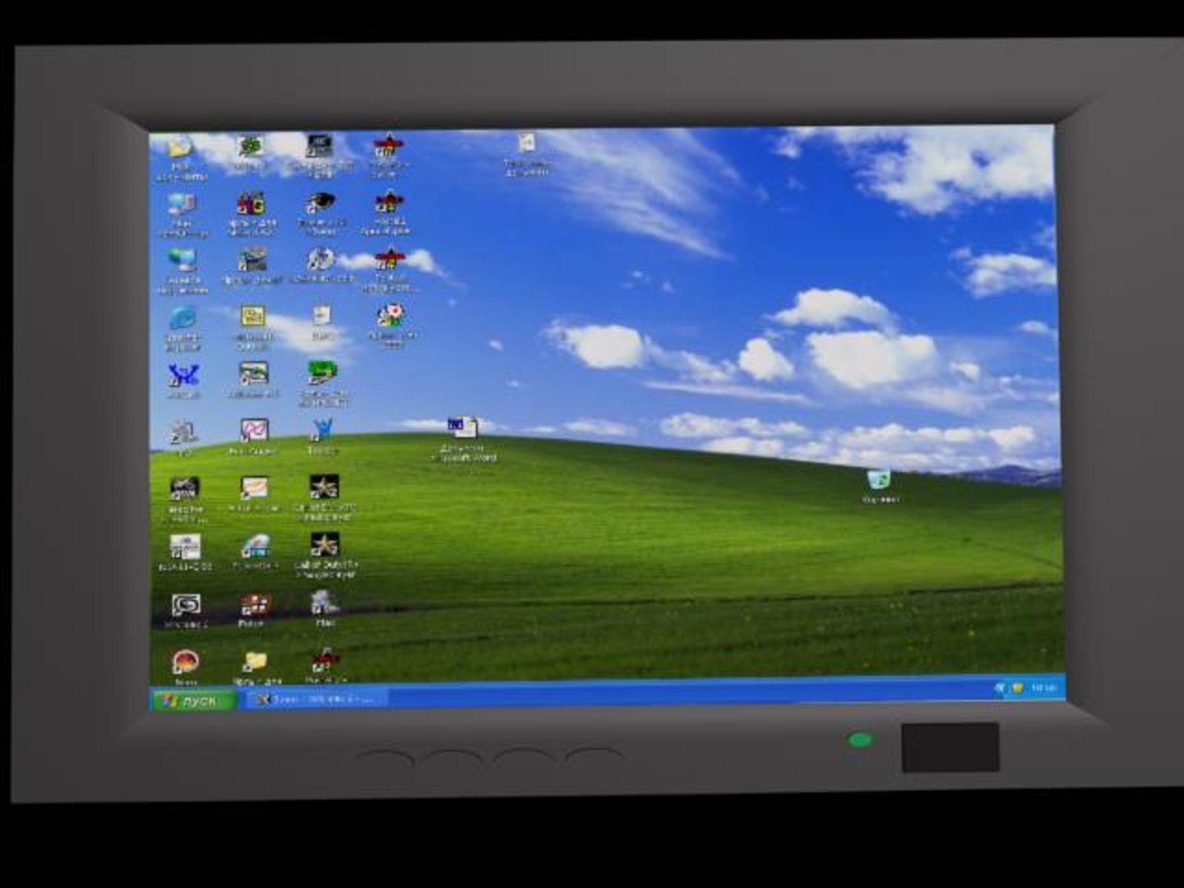Select the small text document desktop icon
The image size is (1184, 888).
321,316
